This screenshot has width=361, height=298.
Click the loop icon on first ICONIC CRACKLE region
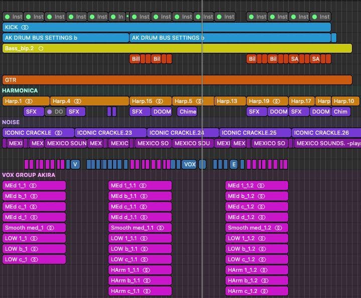pos(58,133)
